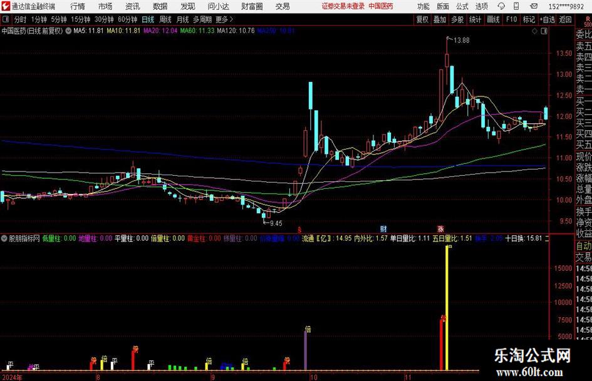Open the 市场 menu

(x=105, y=6)
